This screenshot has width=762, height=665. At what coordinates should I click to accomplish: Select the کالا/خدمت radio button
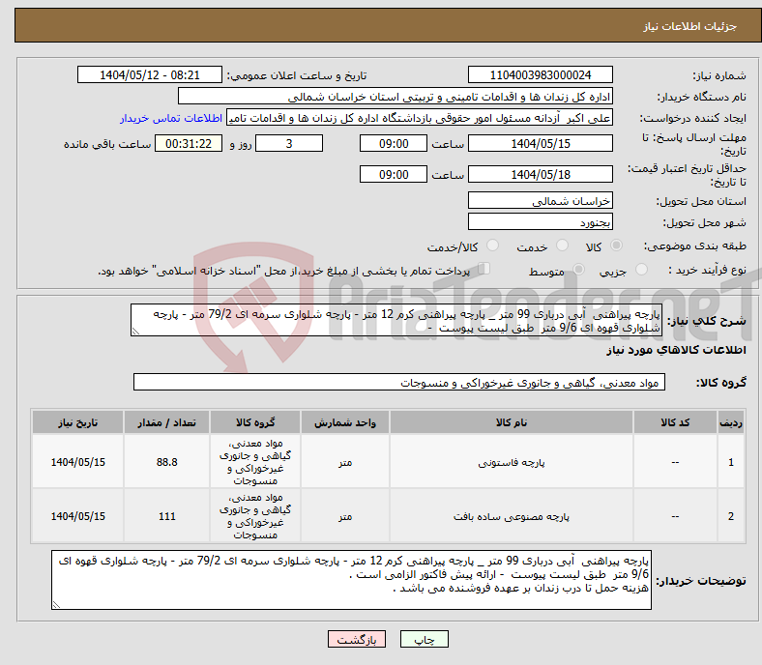coord(493,246)
